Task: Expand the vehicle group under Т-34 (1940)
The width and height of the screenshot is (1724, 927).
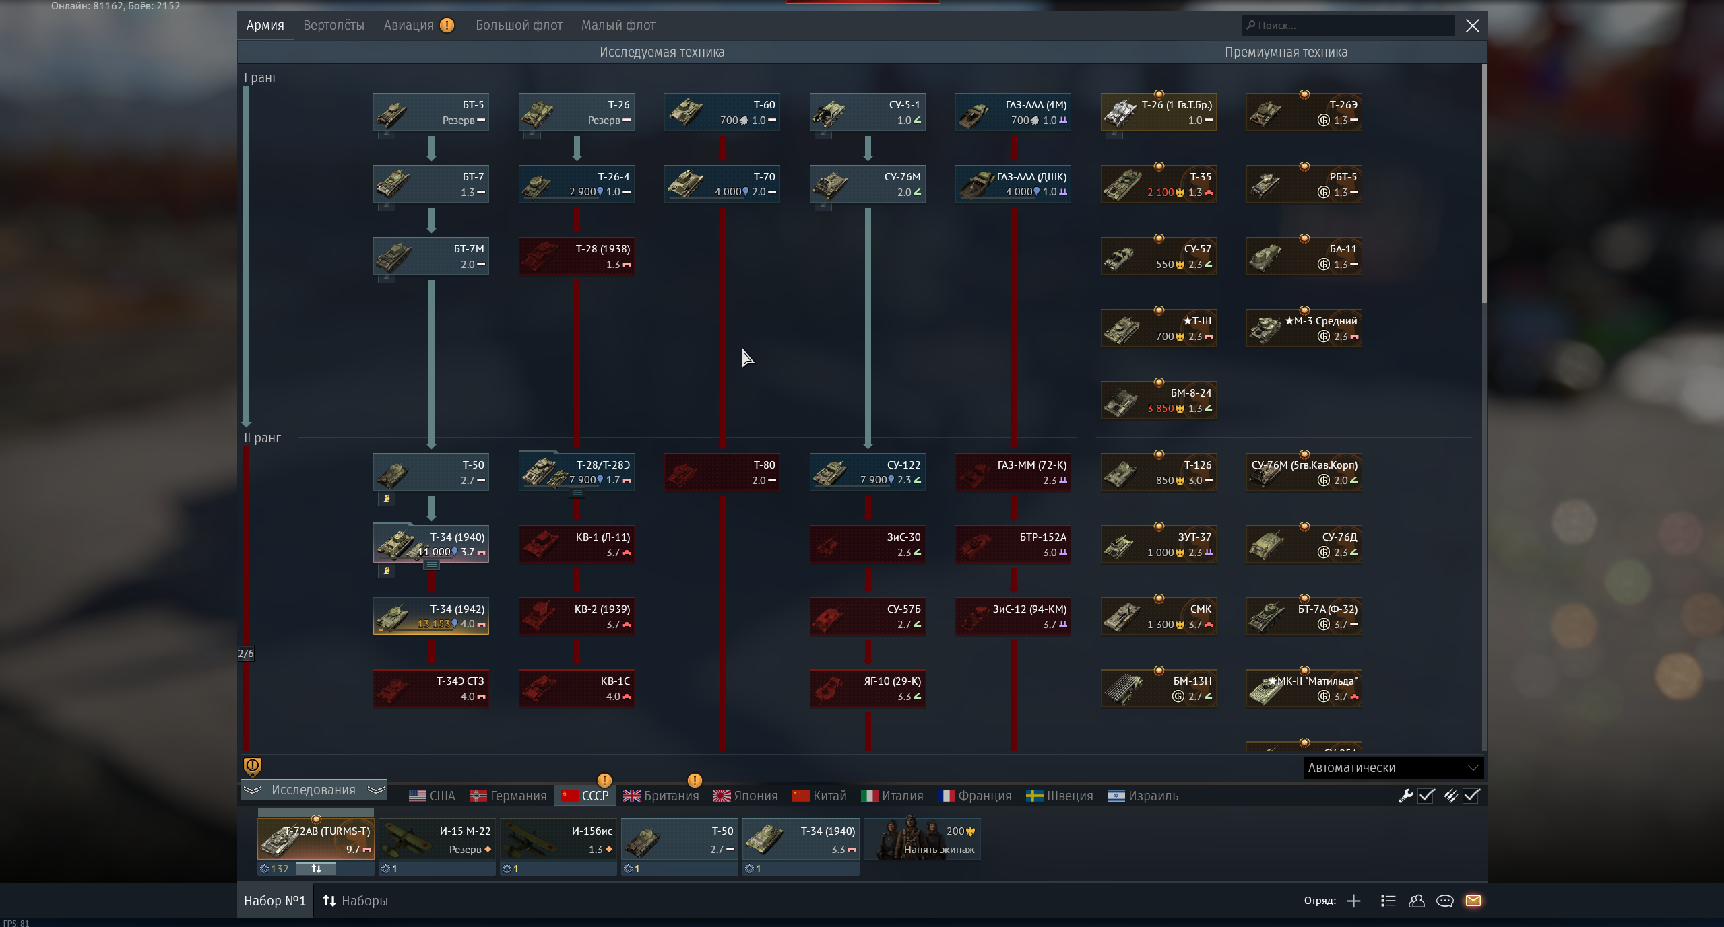Action: click(432, 565)
